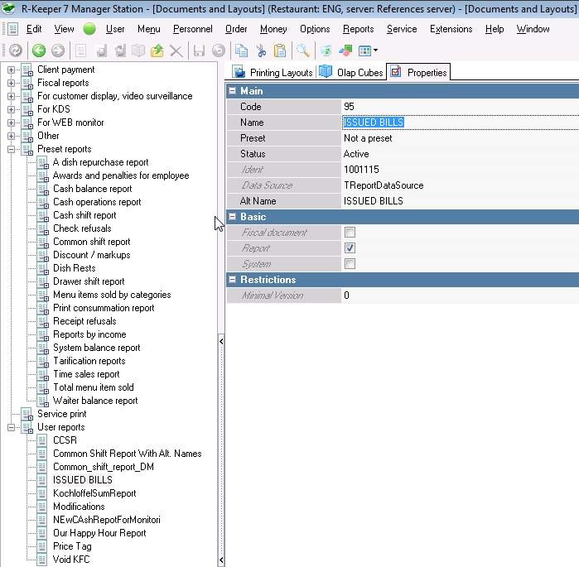Collapse the Main properties section

(233, 91)
